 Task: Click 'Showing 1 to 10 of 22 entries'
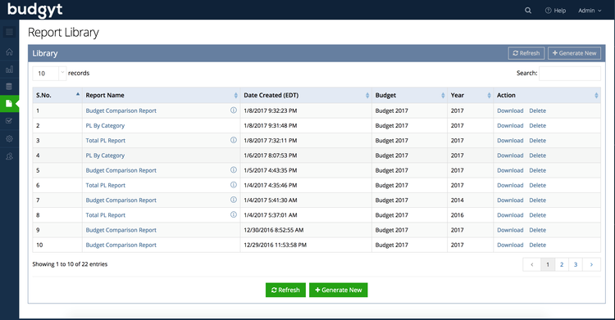(70, 264)
